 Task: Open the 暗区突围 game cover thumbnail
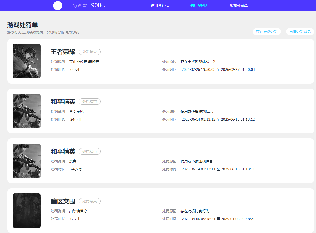[27, 211]
